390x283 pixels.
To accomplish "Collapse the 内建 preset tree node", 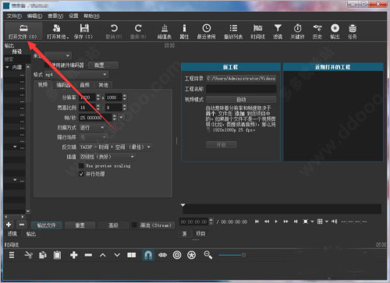I will coord(7,67).
